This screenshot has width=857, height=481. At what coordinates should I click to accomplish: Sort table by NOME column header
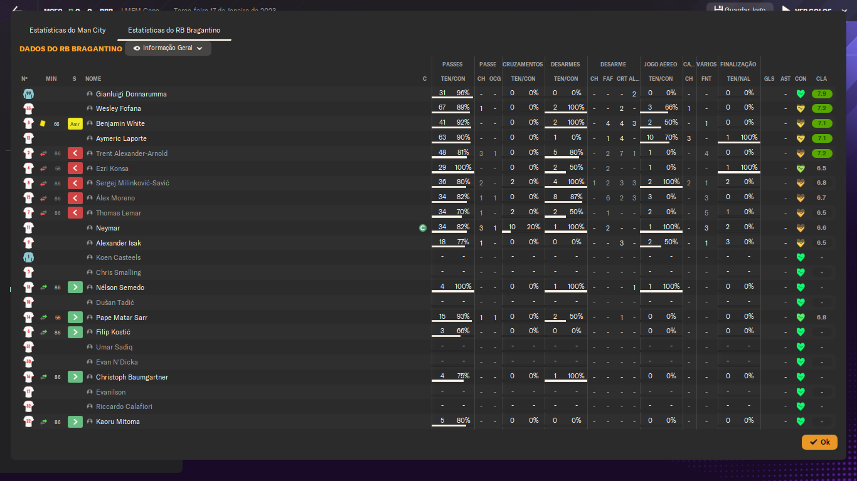pos(93,79)
